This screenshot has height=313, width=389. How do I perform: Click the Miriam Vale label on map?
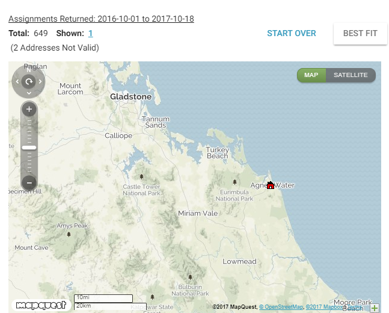198,213
